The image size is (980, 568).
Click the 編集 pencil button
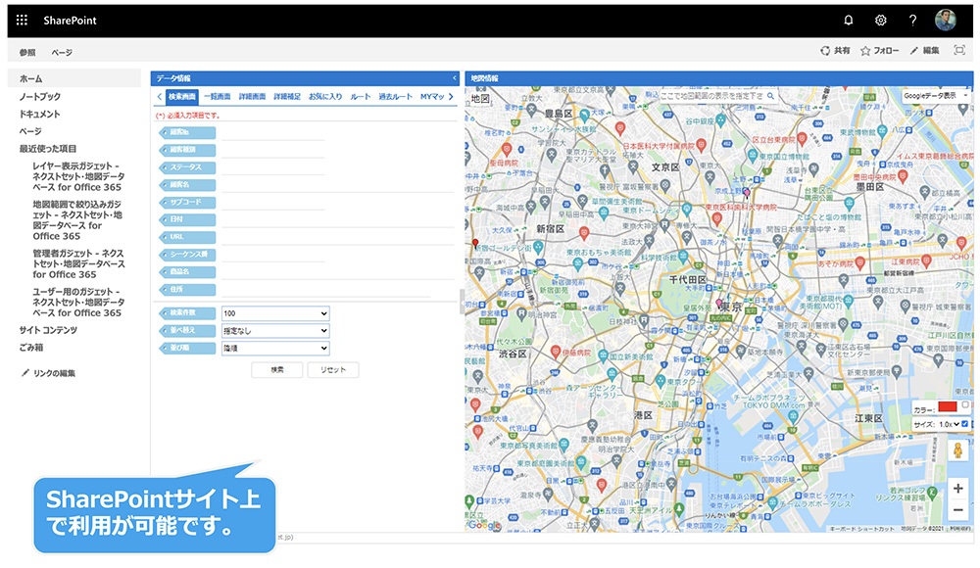coord(924,51)
